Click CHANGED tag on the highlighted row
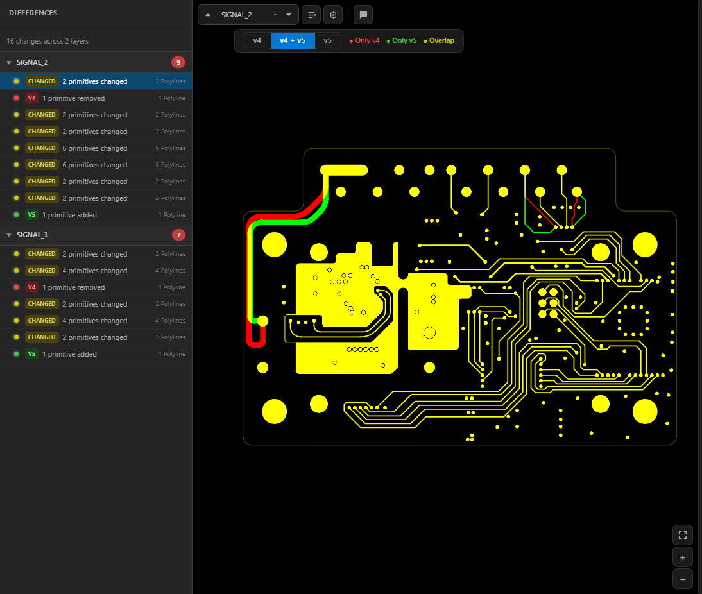The image size is (702, 594). coord(42,81)
